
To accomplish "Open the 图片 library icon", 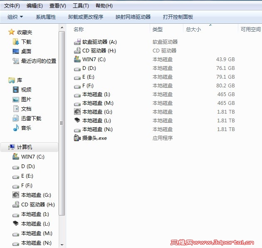I will [16, 99].
